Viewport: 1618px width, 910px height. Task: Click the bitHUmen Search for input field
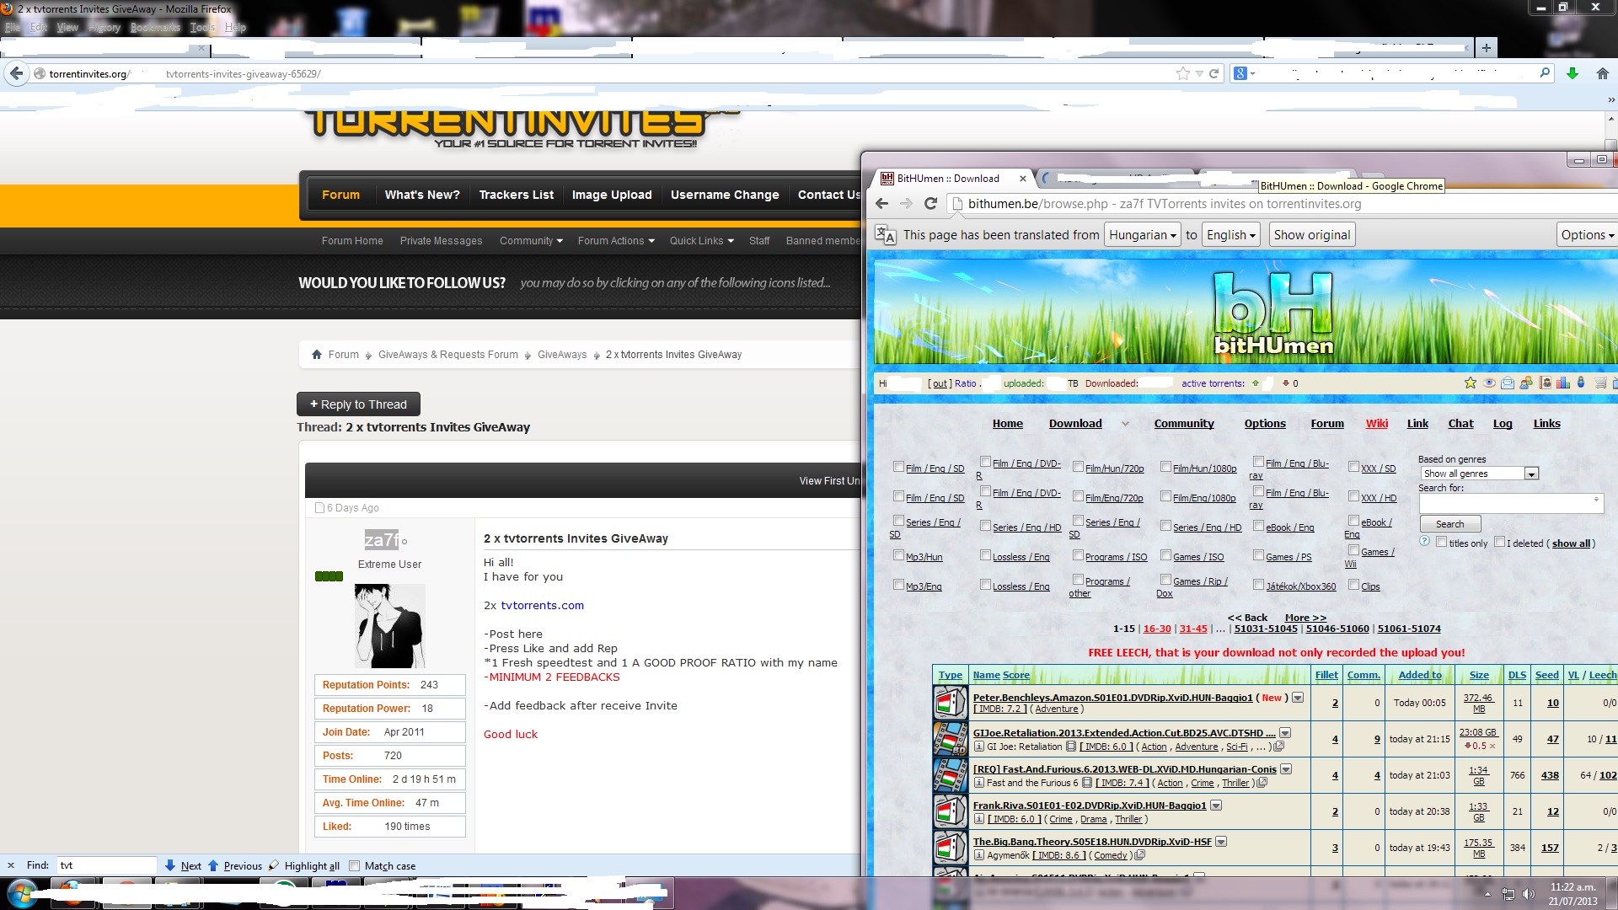1511,503
